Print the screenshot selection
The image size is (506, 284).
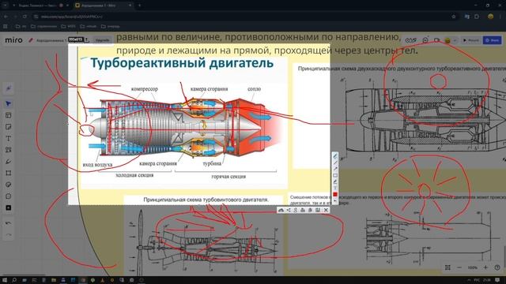point(303,210)
